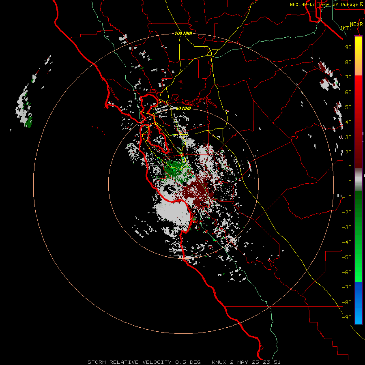Viewport: 365px width, 365px height.
Task: Click the NEXR label above the scale
Action: point(356,24)
